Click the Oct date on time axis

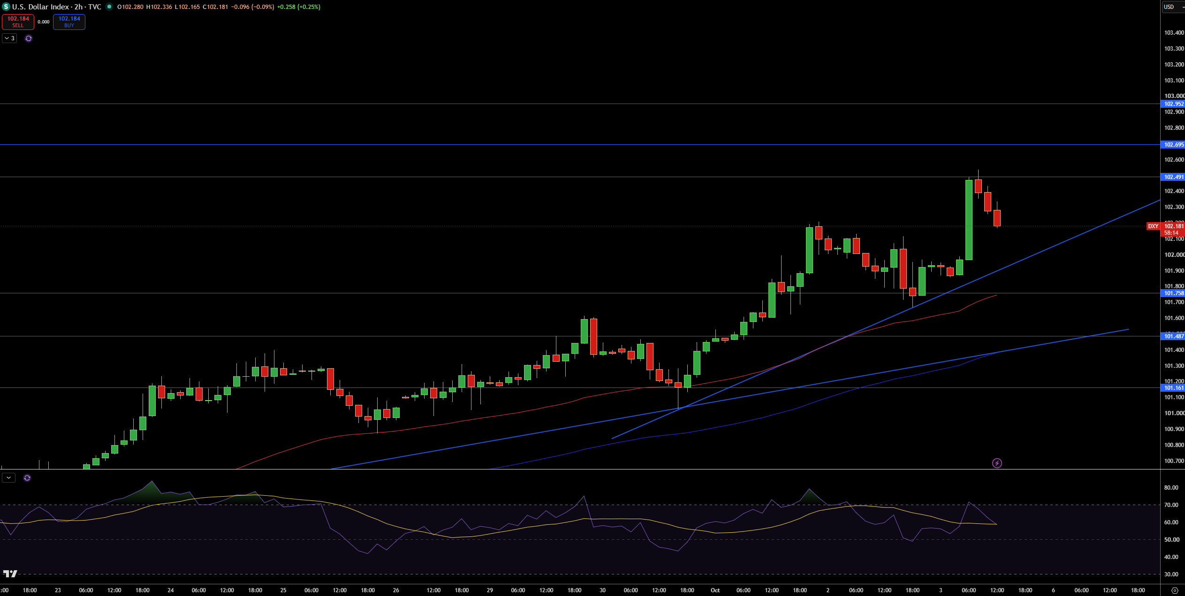715,590
